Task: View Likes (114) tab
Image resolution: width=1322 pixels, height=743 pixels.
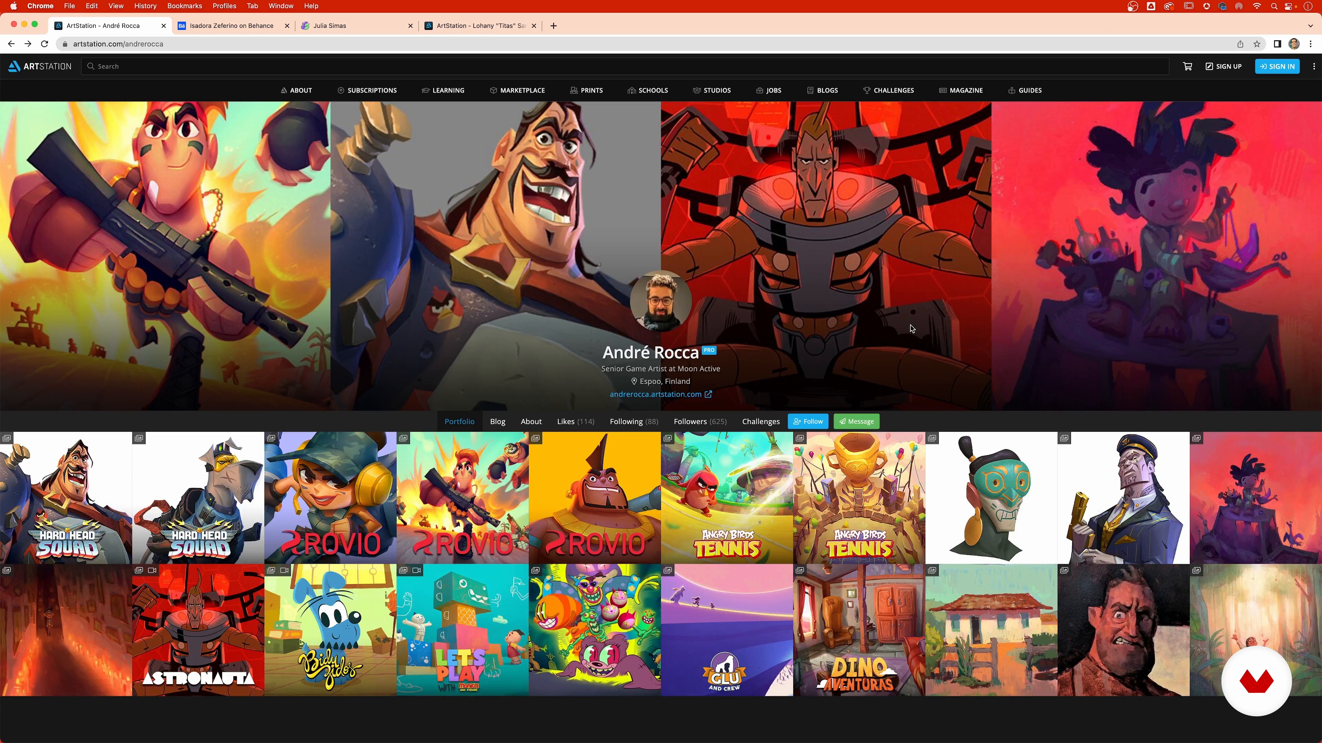Action: (x=575, y=421)
